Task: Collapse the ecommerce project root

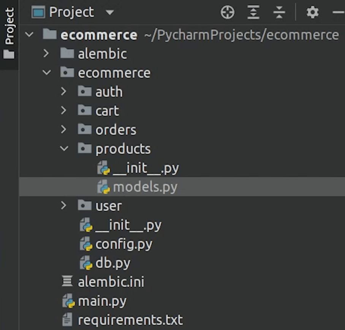Action: [29, 35]
